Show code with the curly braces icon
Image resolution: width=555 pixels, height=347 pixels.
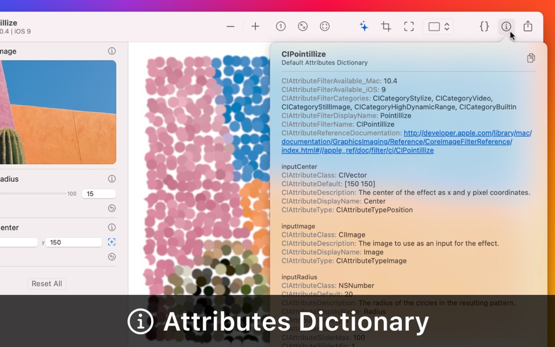tap(484, 26)
